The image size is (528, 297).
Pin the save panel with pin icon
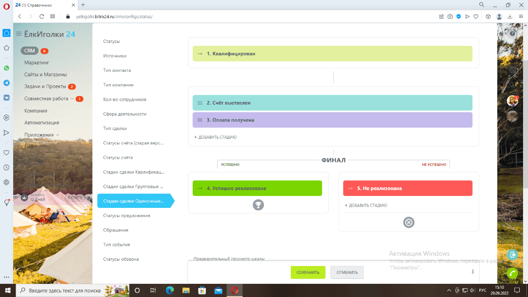click(x=473, y=272)
